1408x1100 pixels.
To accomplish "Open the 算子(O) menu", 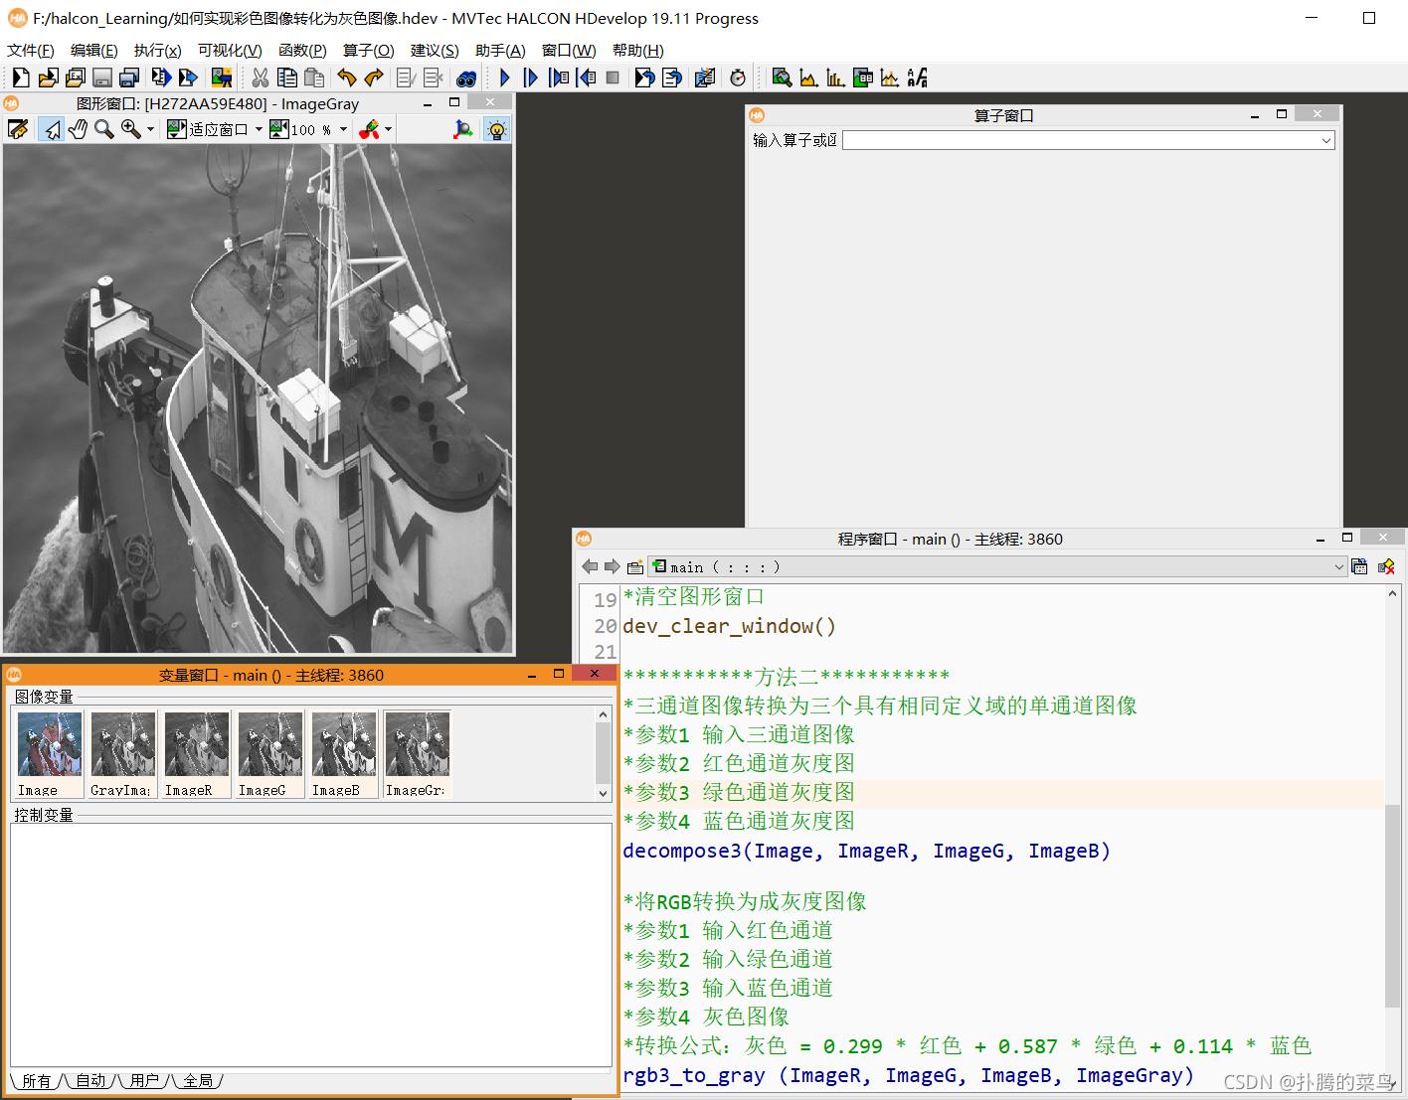I will 369,50.
